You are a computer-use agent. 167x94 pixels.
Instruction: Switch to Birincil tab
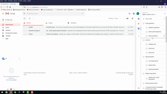[x=33, y=23]
